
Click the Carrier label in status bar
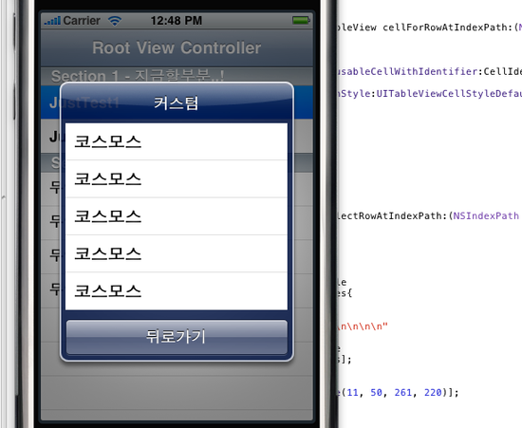point(82,21)
